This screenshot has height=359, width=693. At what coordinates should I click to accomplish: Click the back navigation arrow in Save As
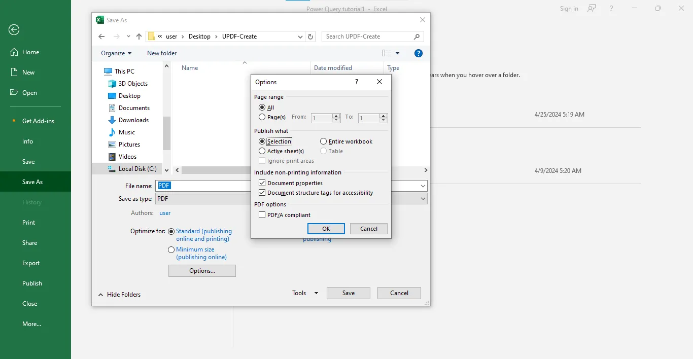(x=101, y=36)
